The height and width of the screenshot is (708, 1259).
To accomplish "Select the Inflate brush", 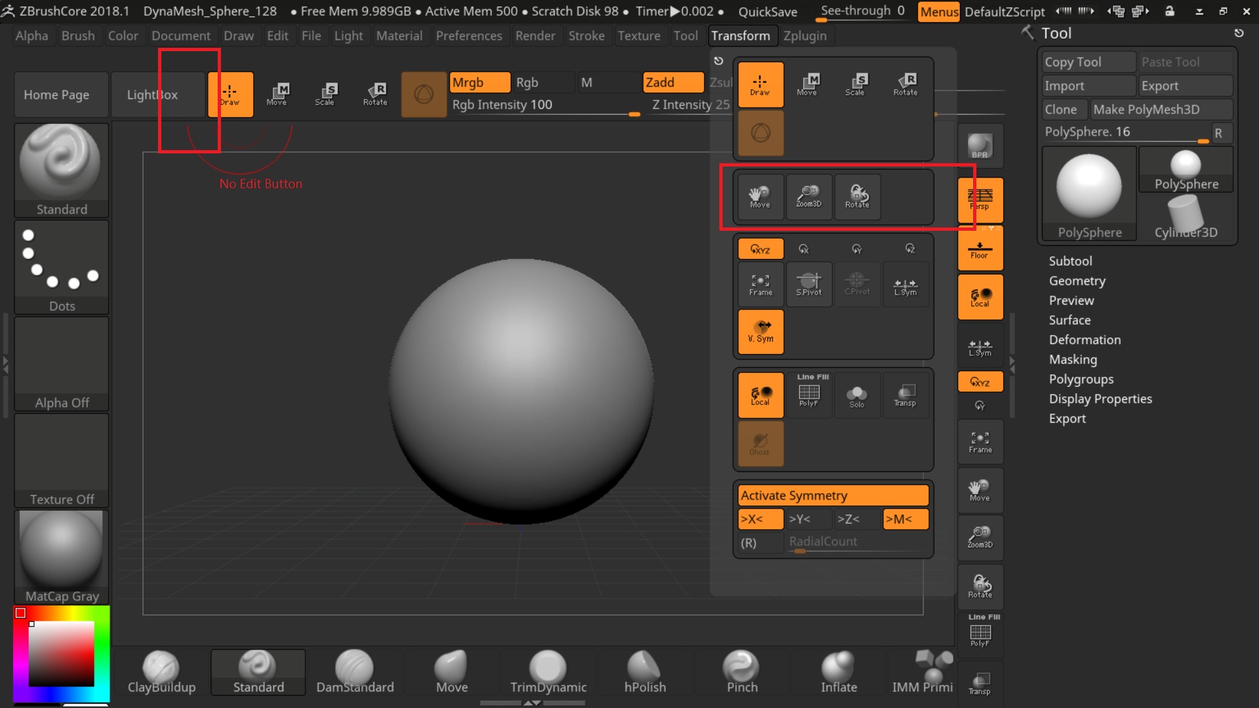I will [839, 672].
